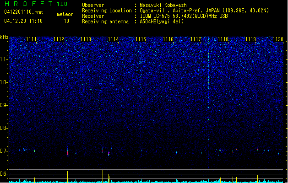288x183 pixels.
Task: Click the 0.8 kHz axis label
Action: (4, 128)
